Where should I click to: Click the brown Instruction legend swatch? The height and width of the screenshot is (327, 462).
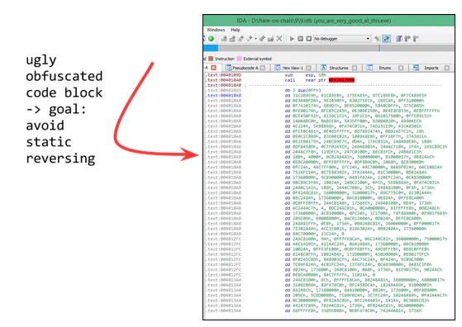click(211, 59)
